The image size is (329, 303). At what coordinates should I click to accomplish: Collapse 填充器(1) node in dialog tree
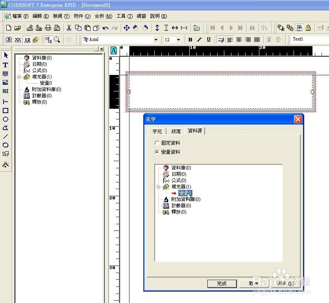tap(159, 187)
